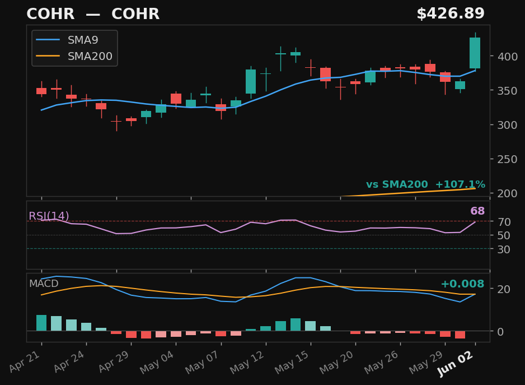Viewport: 525px width, 385px height.
Task: Click the 400 price axis label
Action: 507,57
